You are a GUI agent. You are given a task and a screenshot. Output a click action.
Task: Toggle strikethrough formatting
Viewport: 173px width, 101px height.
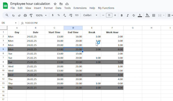134,15
